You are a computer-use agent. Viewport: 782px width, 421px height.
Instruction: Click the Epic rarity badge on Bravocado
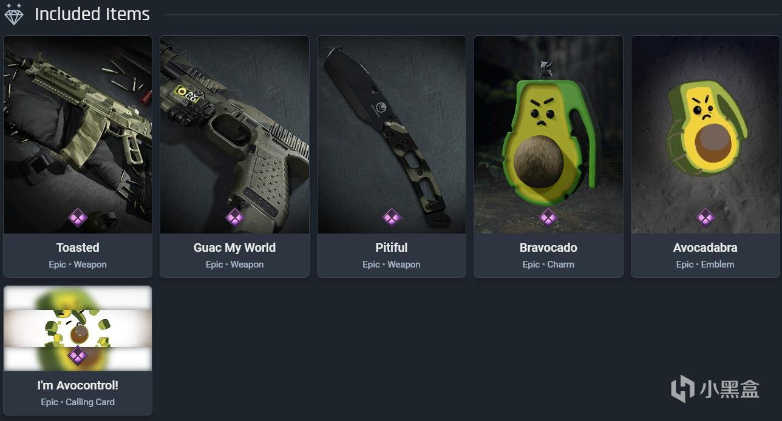coord(548,217)
